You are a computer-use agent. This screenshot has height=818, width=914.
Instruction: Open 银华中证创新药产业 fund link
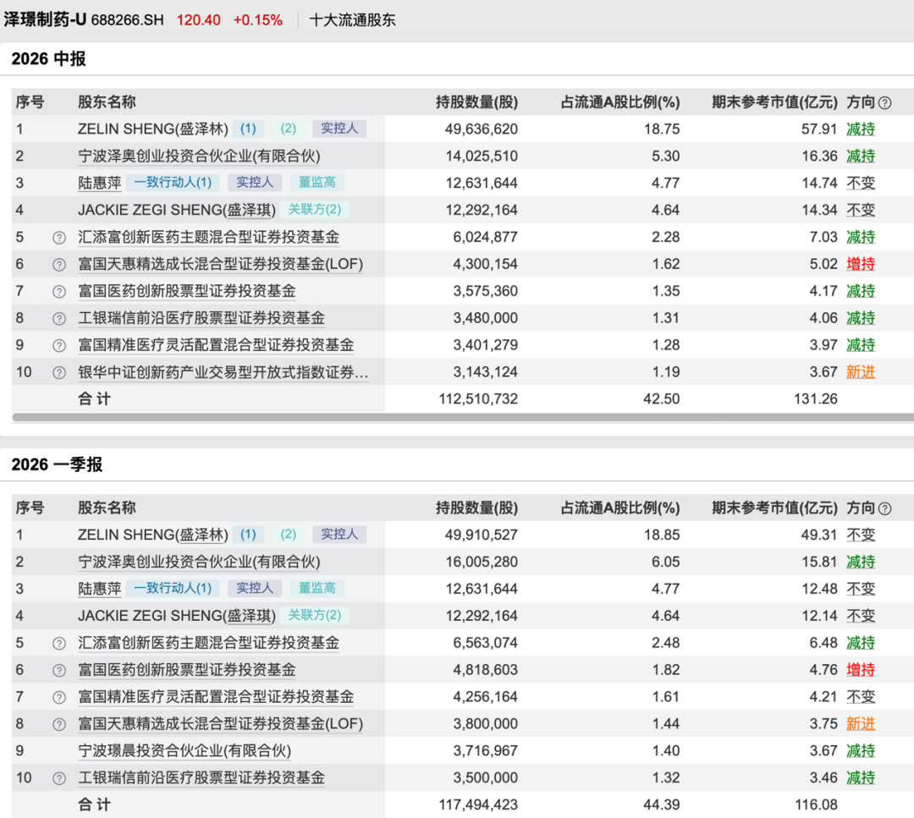point(223,371)
